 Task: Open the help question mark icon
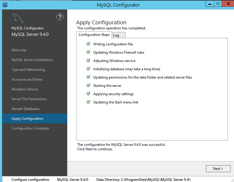tap(60, 17)
